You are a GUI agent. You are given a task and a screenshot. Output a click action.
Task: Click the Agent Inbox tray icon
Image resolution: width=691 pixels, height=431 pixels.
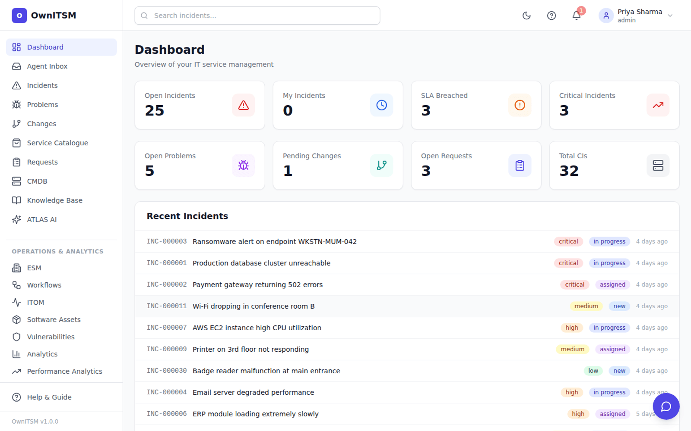[16, 66]
